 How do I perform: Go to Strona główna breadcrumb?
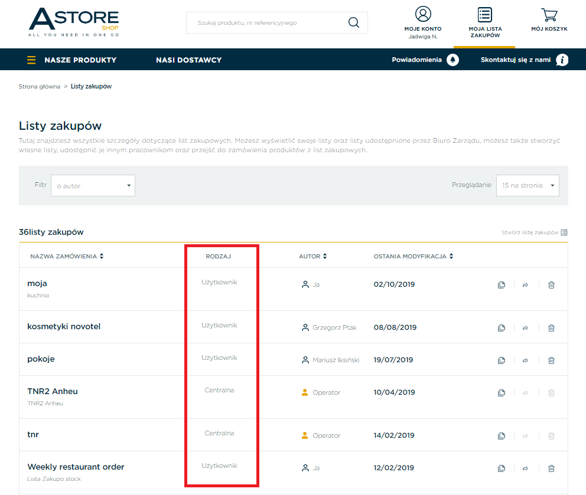tap(39, 86)
